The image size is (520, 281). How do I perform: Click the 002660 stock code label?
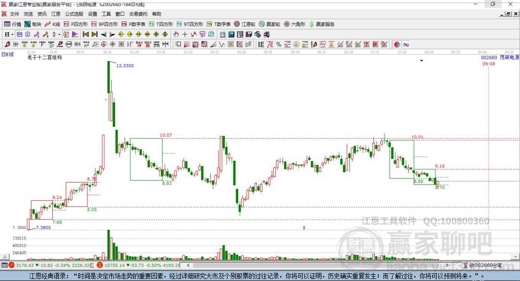pos(489,58)
